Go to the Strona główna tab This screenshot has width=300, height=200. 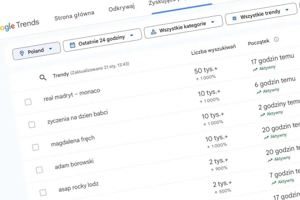(x=74, y=16)
